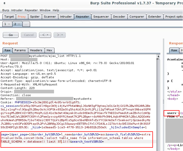The width and height of the screenshot is (183, 151).
Task: Click the X-Requested-With header line
Action: pos(29,84)
